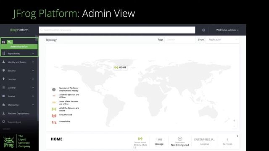Click the Number of Platform Deployments nearby label

[69, 89]
